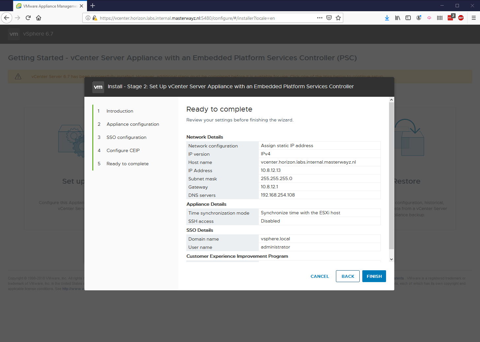Click the subnet mask value 255.255.255.0
Viewport: 480px width, 342px height.
tap(276, 178)
